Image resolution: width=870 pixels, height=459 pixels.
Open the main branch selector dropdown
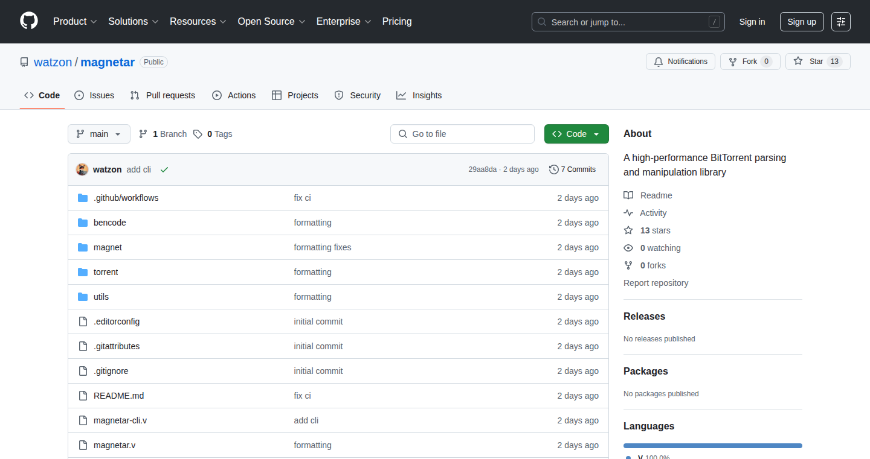(99, 134)
